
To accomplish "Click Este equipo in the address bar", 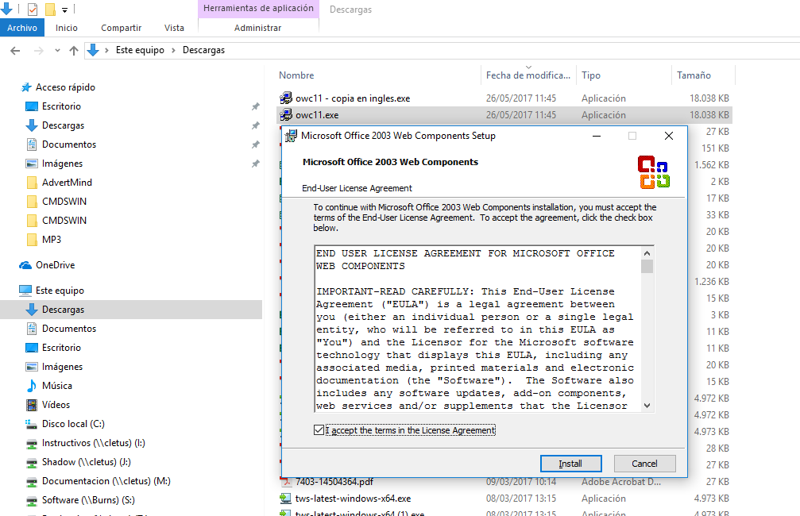I will pos(140,50).
